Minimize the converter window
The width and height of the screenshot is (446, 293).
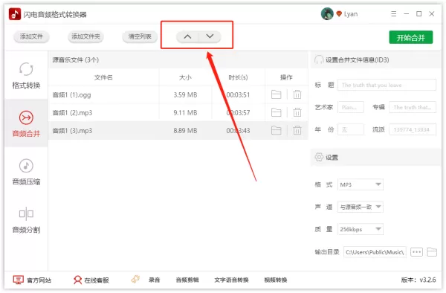(x=406, y=13)
